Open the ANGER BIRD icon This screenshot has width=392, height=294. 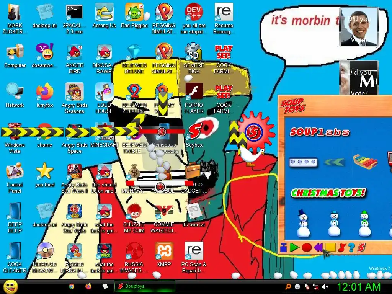[x=74, y=59]
